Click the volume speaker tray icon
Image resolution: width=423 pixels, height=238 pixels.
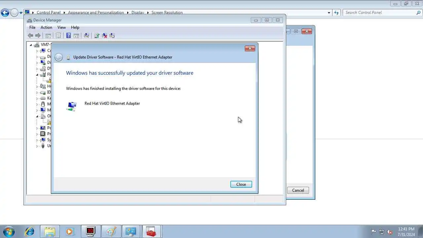point(390,232)
